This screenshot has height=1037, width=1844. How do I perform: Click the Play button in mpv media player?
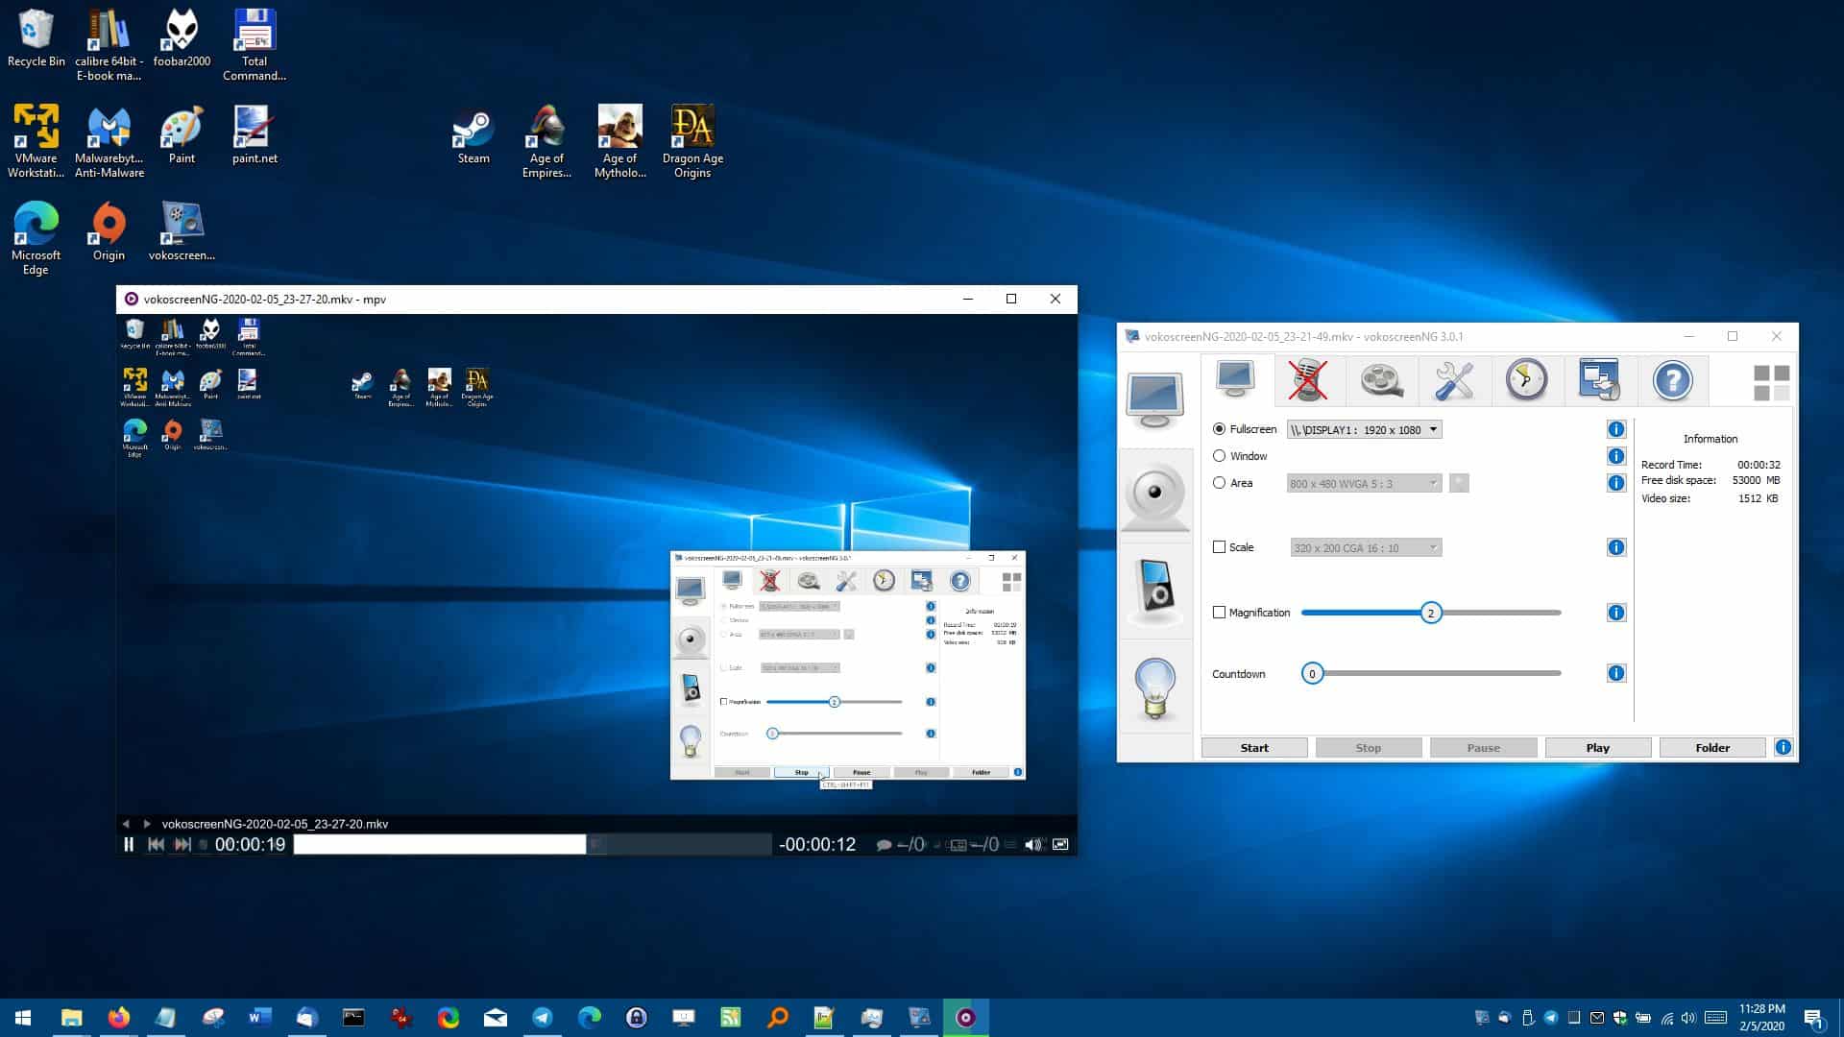[128, 845]
